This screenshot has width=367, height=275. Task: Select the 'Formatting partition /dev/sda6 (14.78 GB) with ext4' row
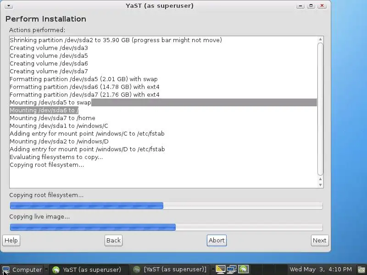(163, 87)
